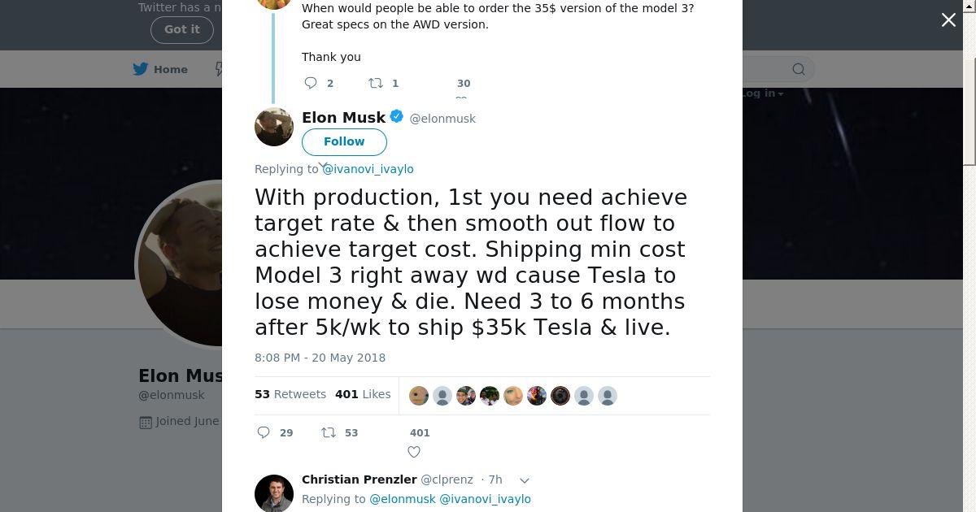The image size is (976, 512).
Task: Click the search magnifier icon
Action: pyautogui.click(x=799, y=69)
